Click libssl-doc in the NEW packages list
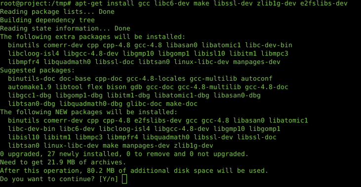Viewport: 361px width, 187px height. pos(256,137)
